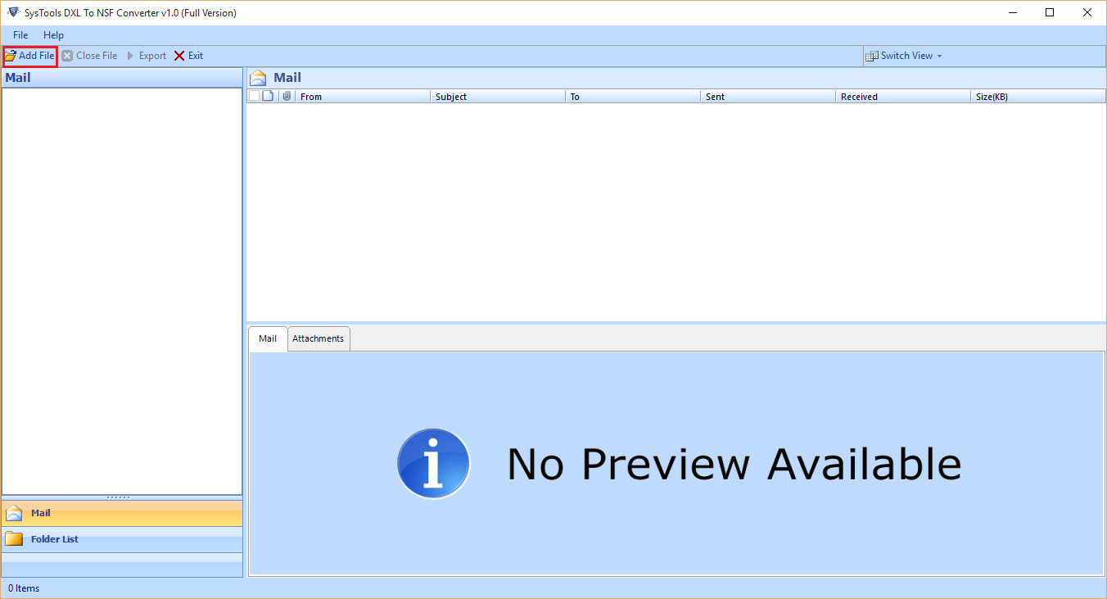The height and width of the screenshot is (599, 1107).
Task: Click the Export toolbar button
Action: (x=146, y=56)
